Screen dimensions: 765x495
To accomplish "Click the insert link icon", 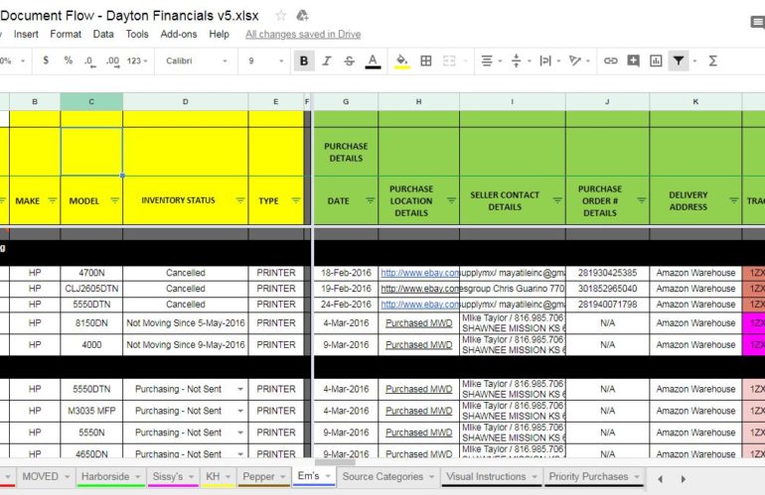I will [611, 61].
